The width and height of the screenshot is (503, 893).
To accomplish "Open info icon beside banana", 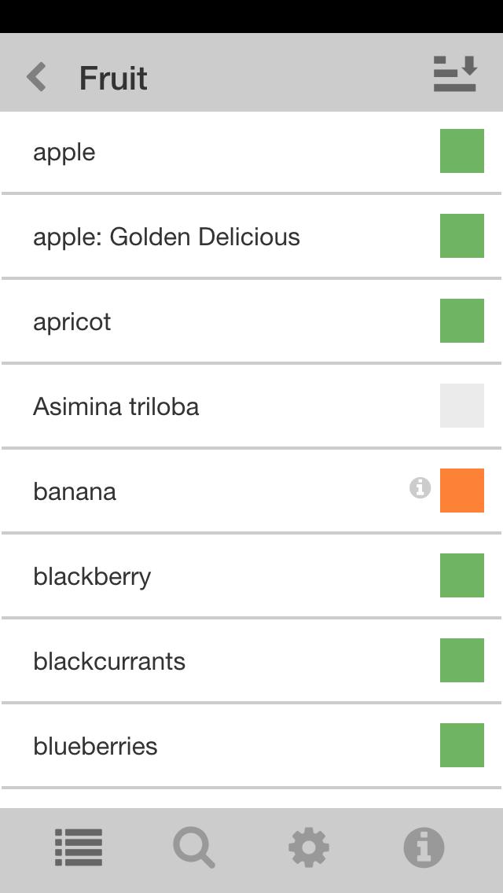I will tap(420, 488).
